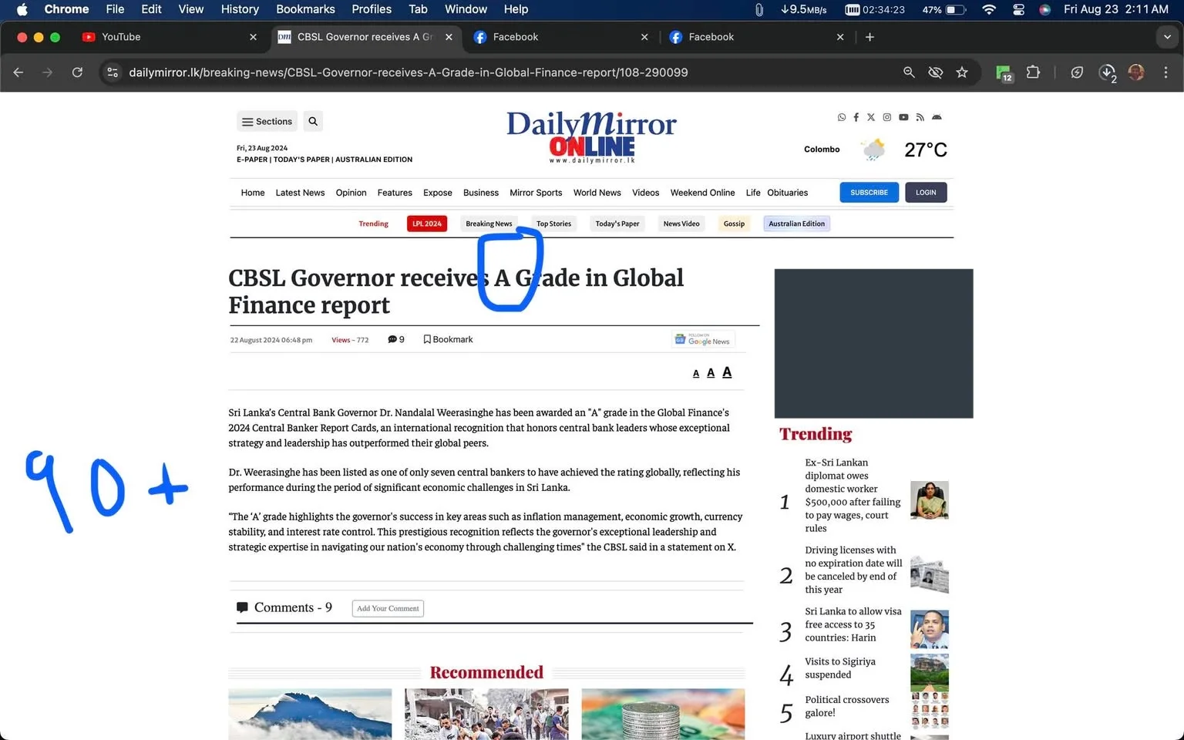Screen dimensions: 1184x740
Task: Select the largest font size A
Action: [727, 372]
